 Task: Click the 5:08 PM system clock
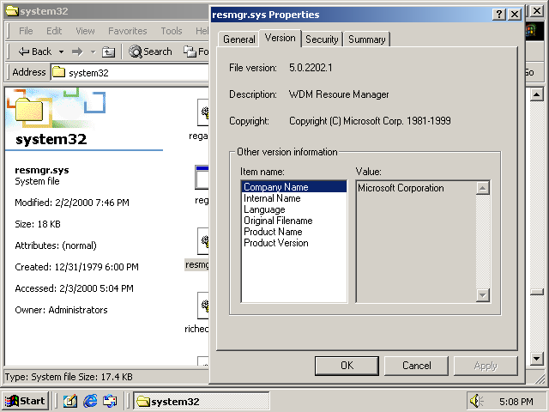[516, 402]
